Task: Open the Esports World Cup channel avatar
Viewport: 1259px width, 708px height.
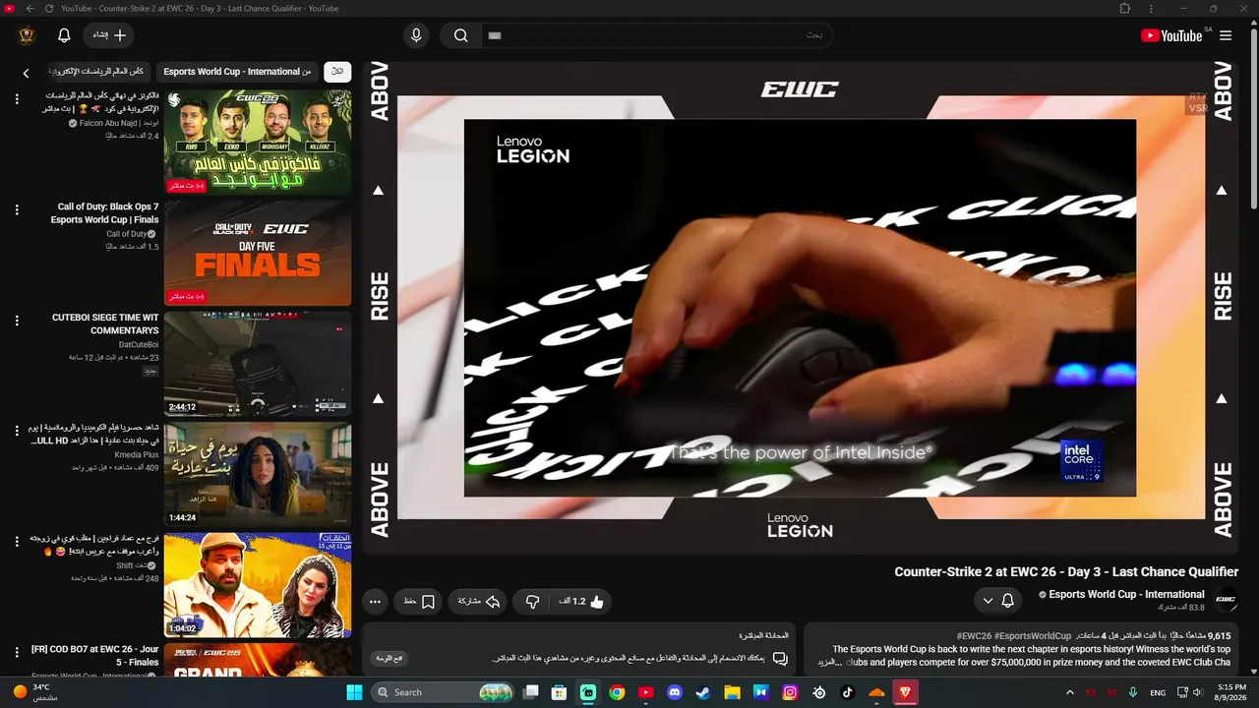Action: click(1226, 600)
